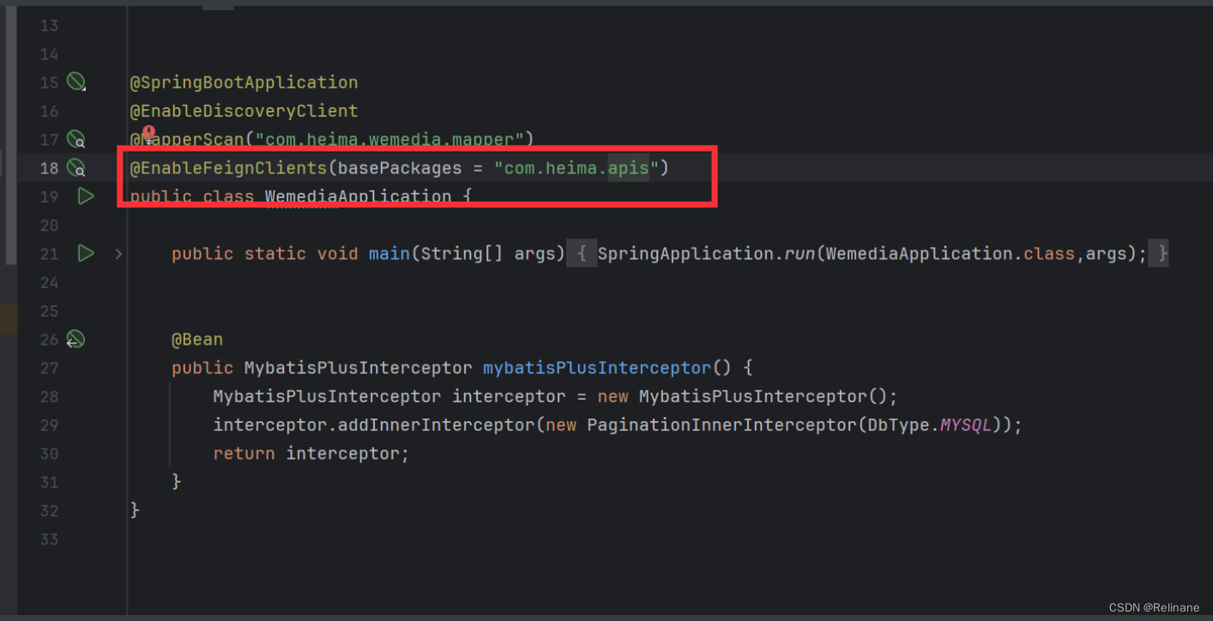Image resolution: width=1213 pixels, height=621 pixels.
Task: Expand the collapsed main method body
Action: click(x=583, y=253)
